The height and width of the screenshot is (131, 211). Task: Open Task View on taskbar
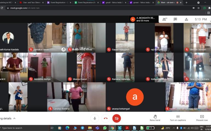click(52, 128)
